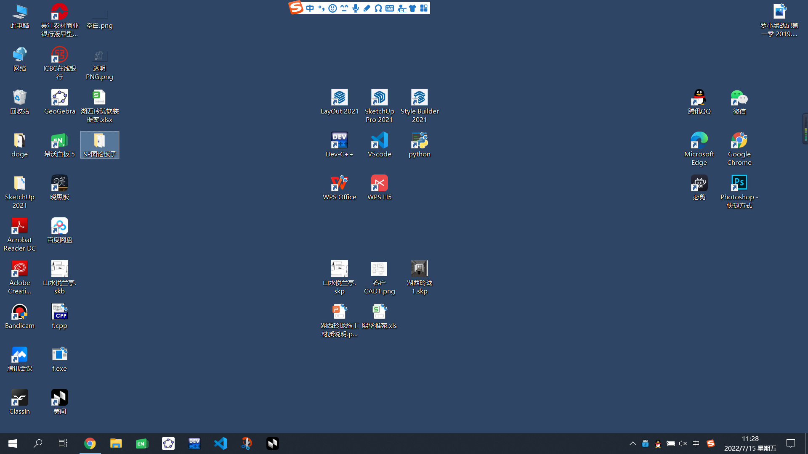Select the Microsoft Edge desktop shortcut
This screenshot has width=808, height=454.
699,150
